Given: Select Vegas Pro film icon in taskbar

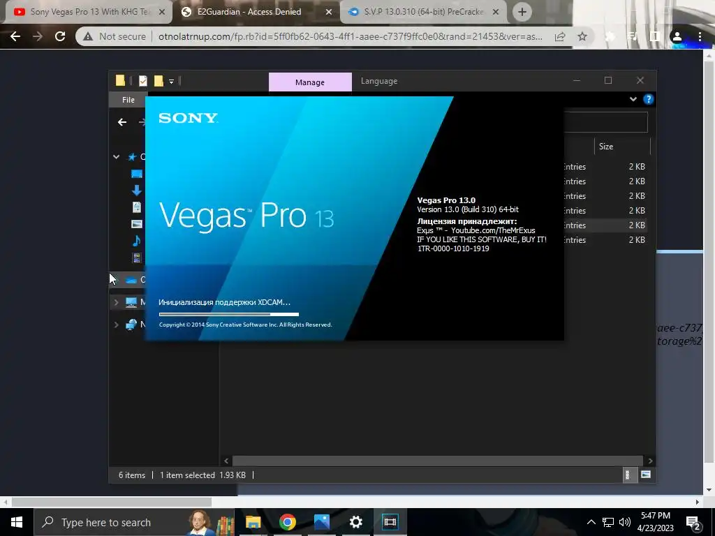Looking at the screenshot, I should 390,522.
